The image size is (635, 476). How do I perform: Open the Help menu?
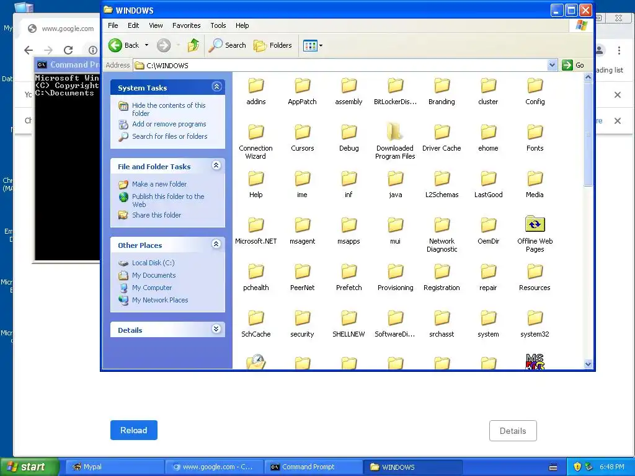click(242, 25)
